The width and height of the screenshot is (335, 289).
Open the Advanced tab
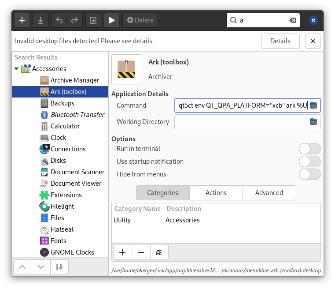(269, 193)
